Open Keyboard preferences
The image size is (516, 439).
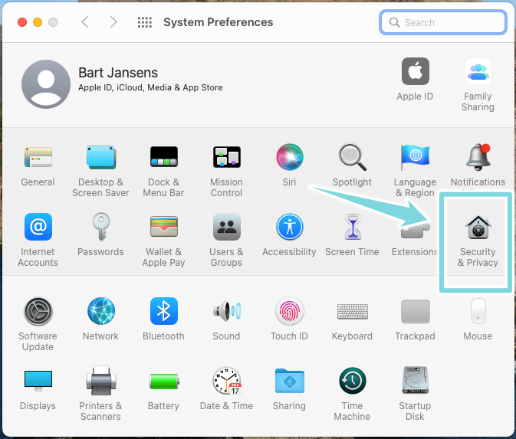click(353, 311)
